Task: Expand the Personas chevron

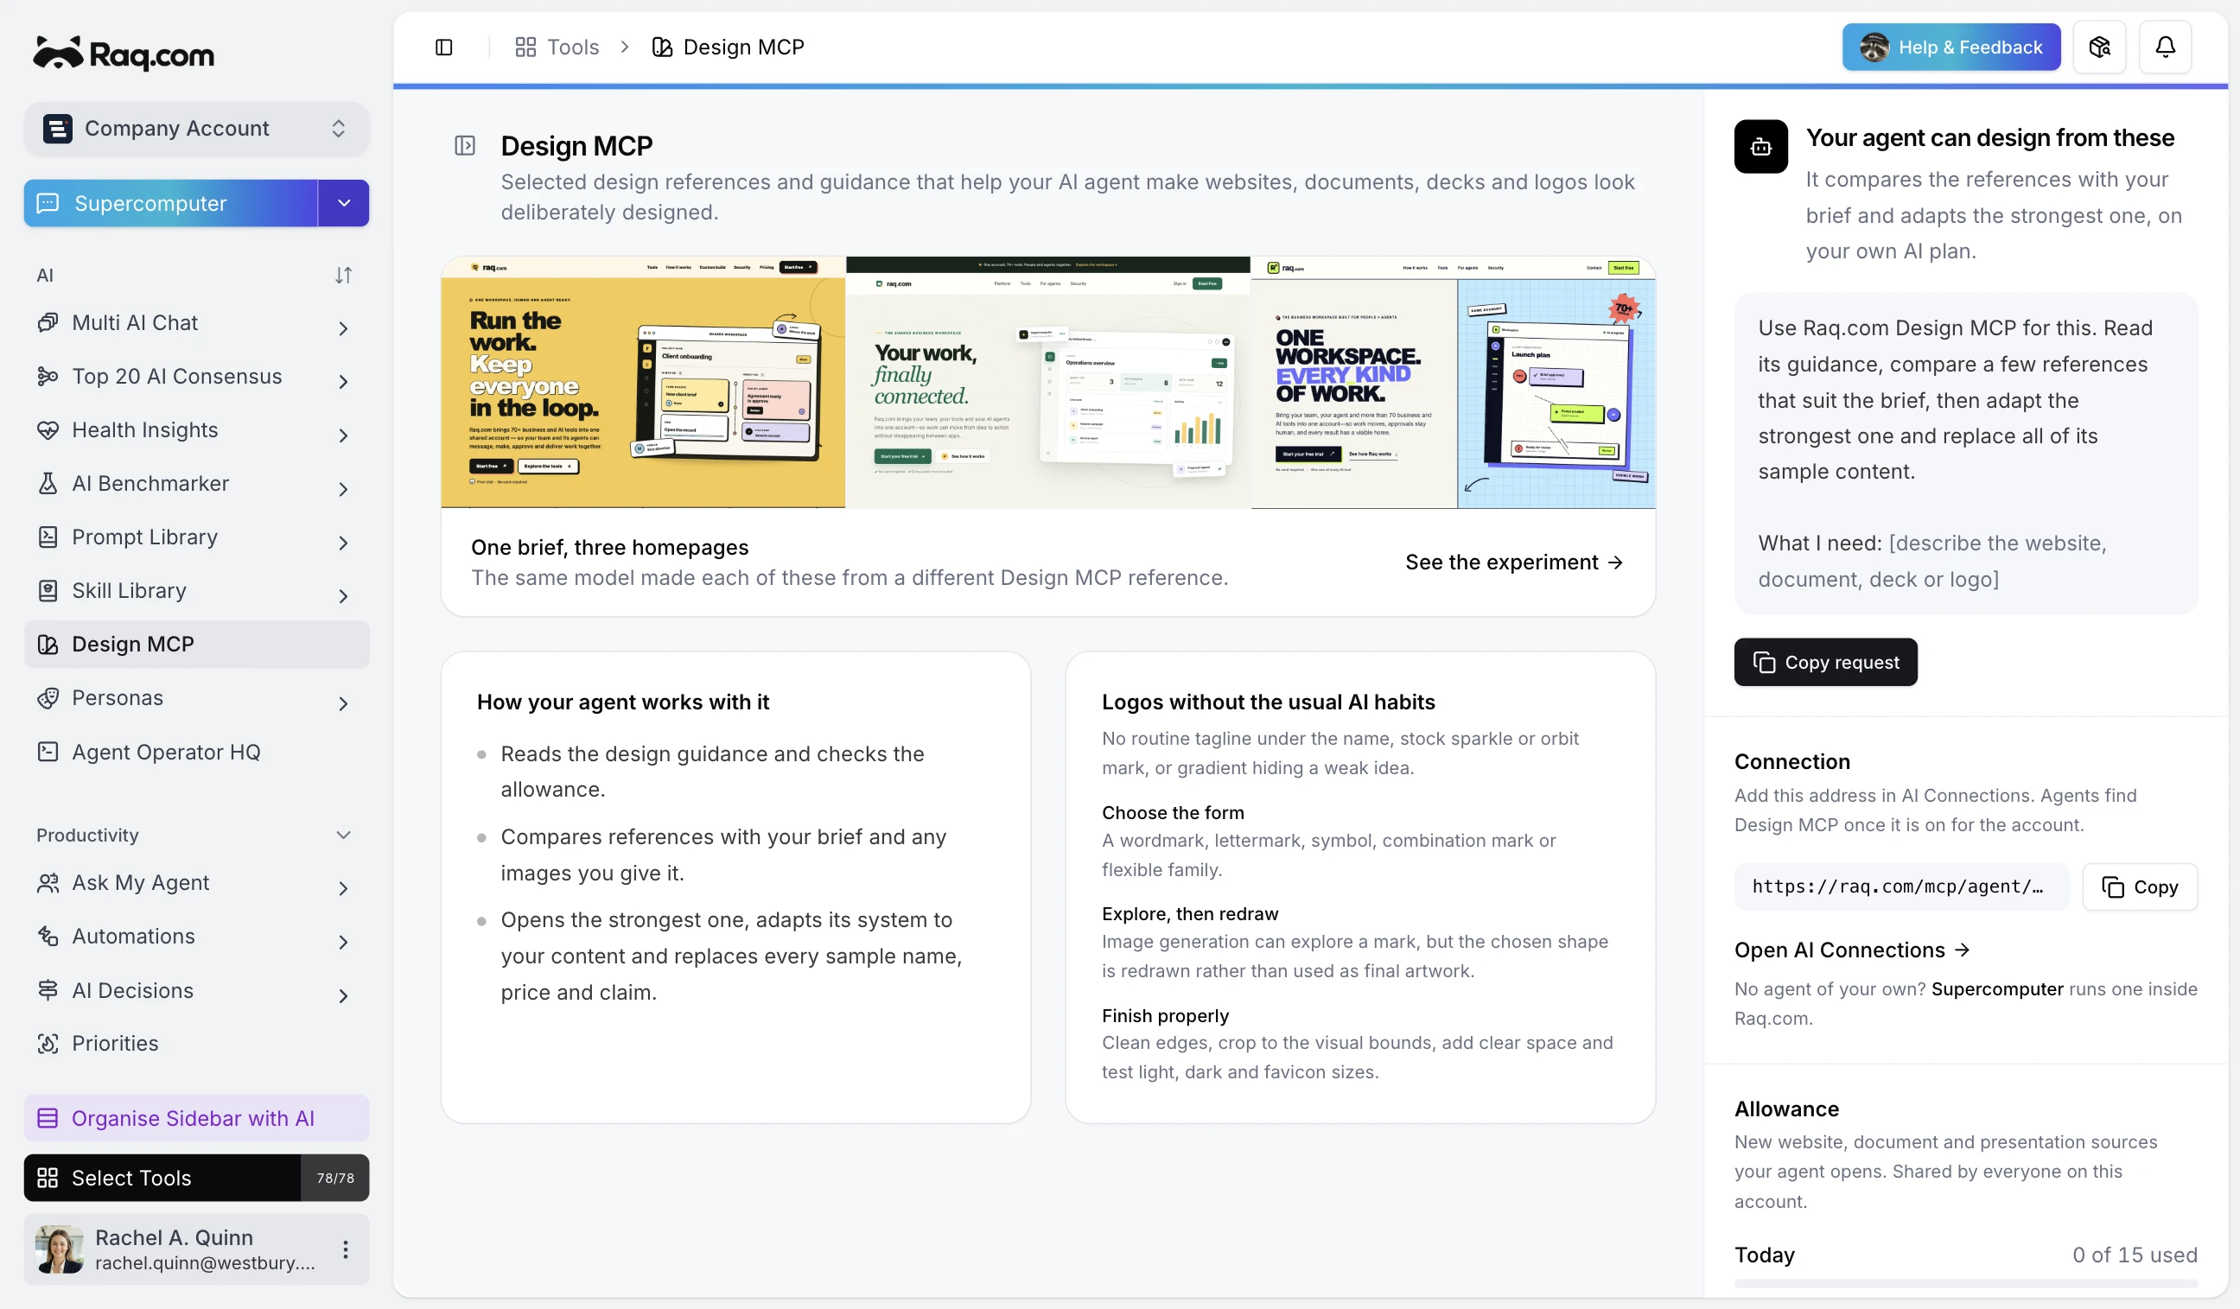Action: coord(343,704)
